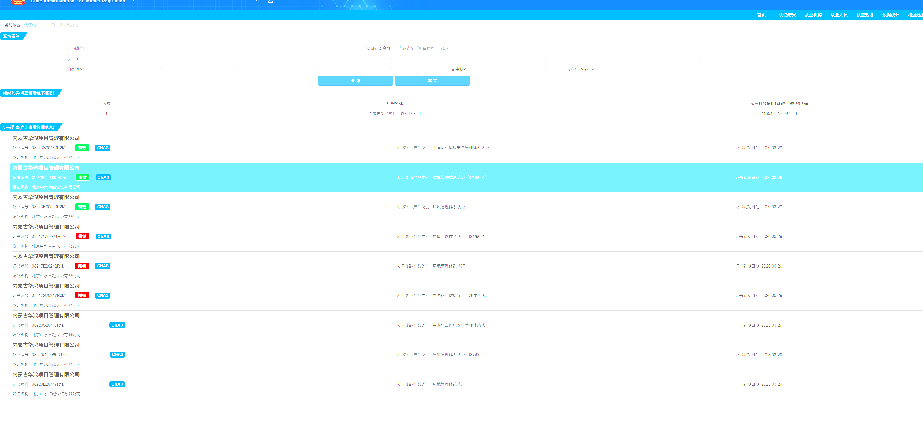The height and width of the screenshot is (427, 923).
Task: Click the red 撤销 badge for certificate 08917Q20521R0M
Action: [82, 236]
